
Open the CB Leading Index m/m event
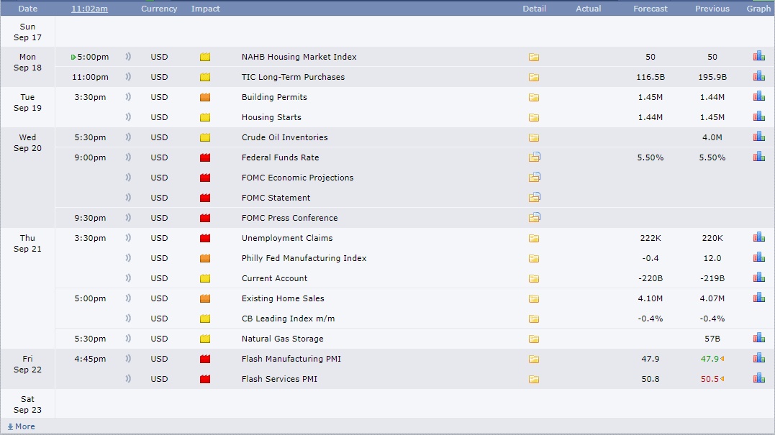(288, 319)
